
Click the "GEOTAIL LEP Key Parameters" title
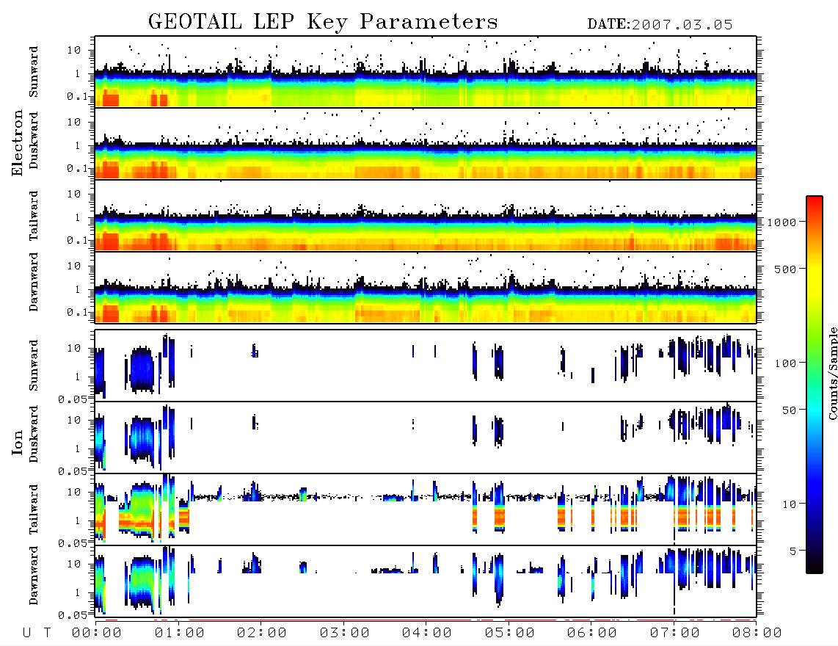323,22
